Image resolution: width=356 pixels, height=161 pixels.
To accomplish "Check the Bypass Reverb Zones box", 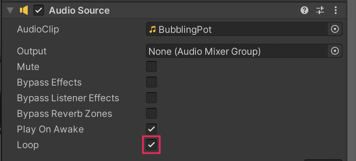I will (x=151, y=113).
